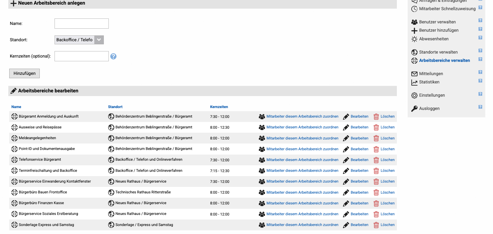
Task: Click the text Technisches Rathaus Ritterstraße
Action: pos(143,192)
